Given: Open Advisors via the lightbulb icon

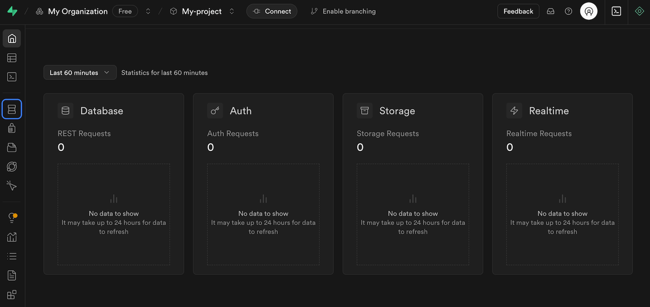Looking at the screenshot, I should [x=11, y=217].
